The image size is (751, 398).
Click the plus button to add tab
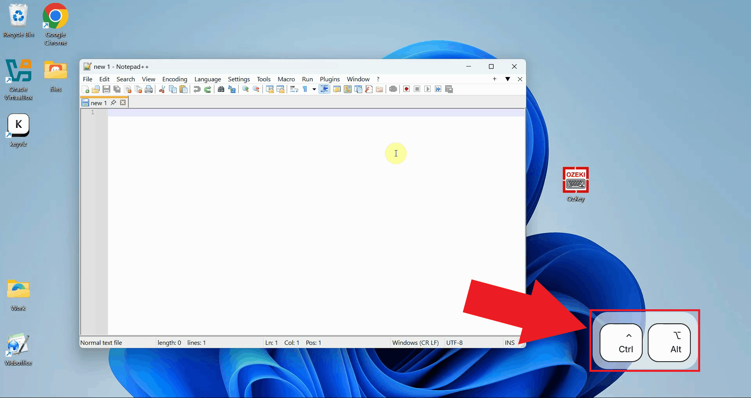pyautogui.click(x=494, y=79)
